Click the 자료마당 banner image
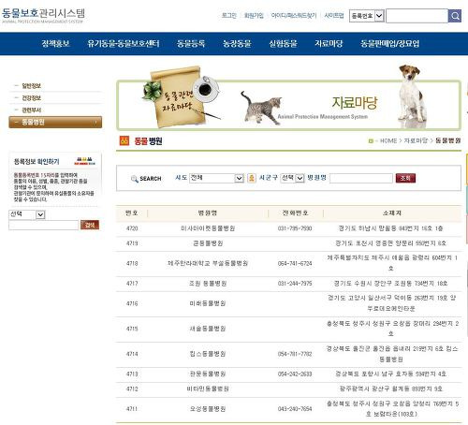This screenshot has height=425, width=468. (x=288, y=97)
